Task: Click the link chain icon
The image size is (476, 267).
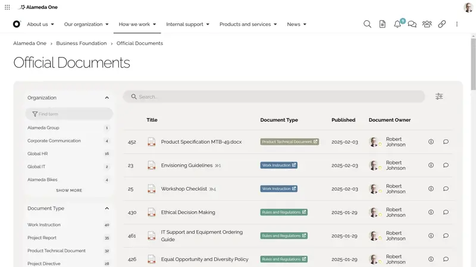Action: tap(441, 24)
